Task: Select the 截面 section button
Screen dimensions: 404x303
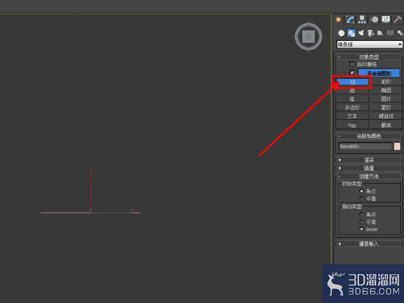Action: point(386,125)
